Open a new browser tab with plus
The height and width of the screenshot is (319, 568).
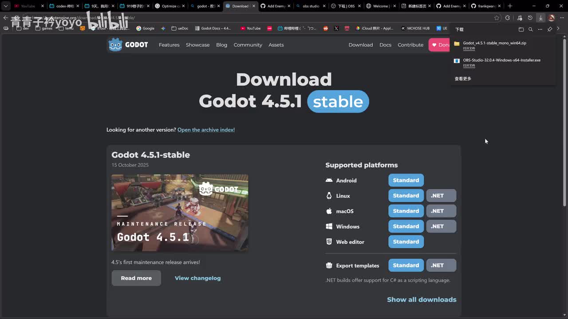point(510,6)
